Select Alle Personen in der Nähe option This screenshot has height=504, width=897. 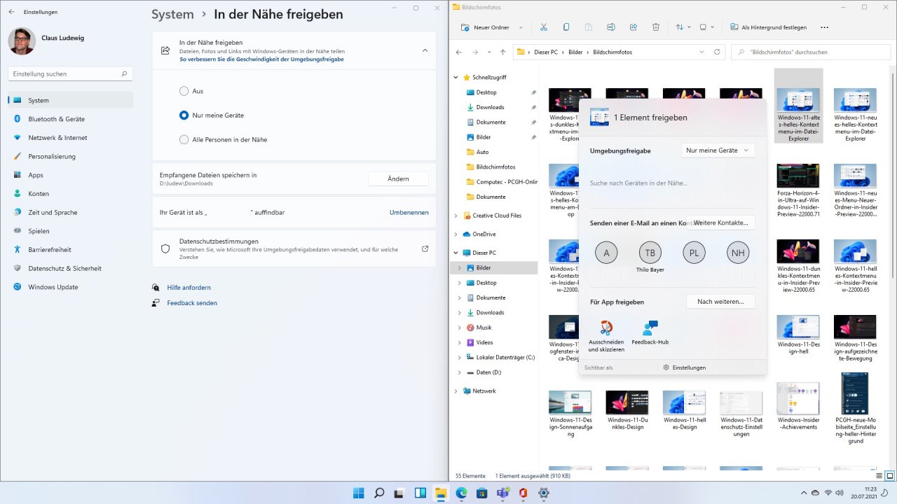(x=184, y=139)
